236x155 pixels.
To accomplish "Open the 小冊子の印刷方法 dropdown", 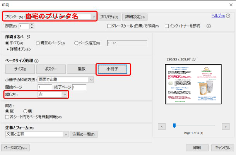I will [x=91, y=80].
